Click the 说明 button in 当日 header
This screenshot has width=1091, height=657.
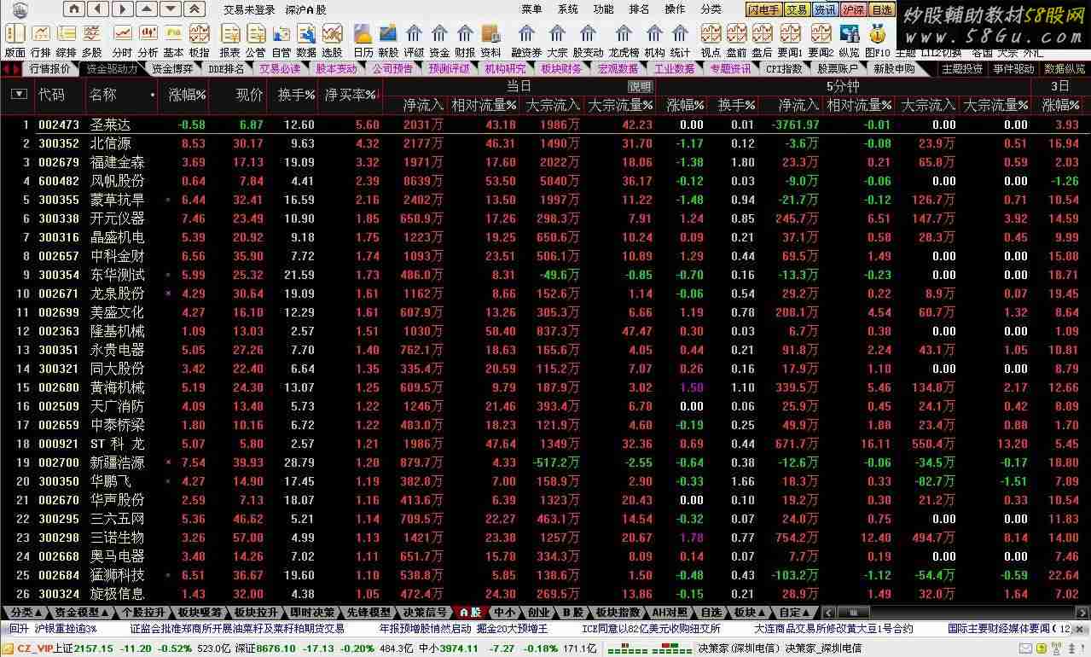coord(640,86)
